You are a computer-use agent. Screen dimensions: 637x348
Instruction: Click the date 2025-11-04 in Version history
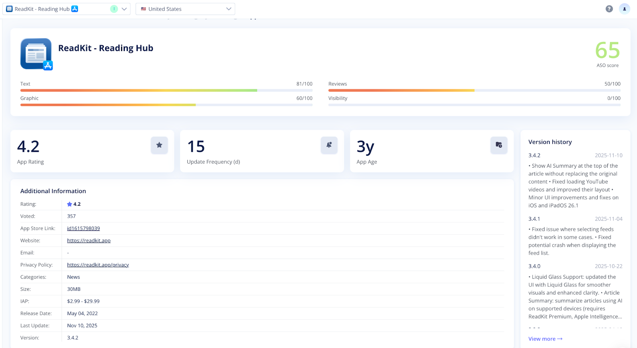609,219
